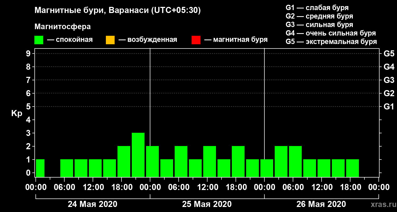Image resolution: width=397 pixels, height=212 pixels.
Task: Click the '25 Мая 2020' date label
Action: [x=207, y=204]
